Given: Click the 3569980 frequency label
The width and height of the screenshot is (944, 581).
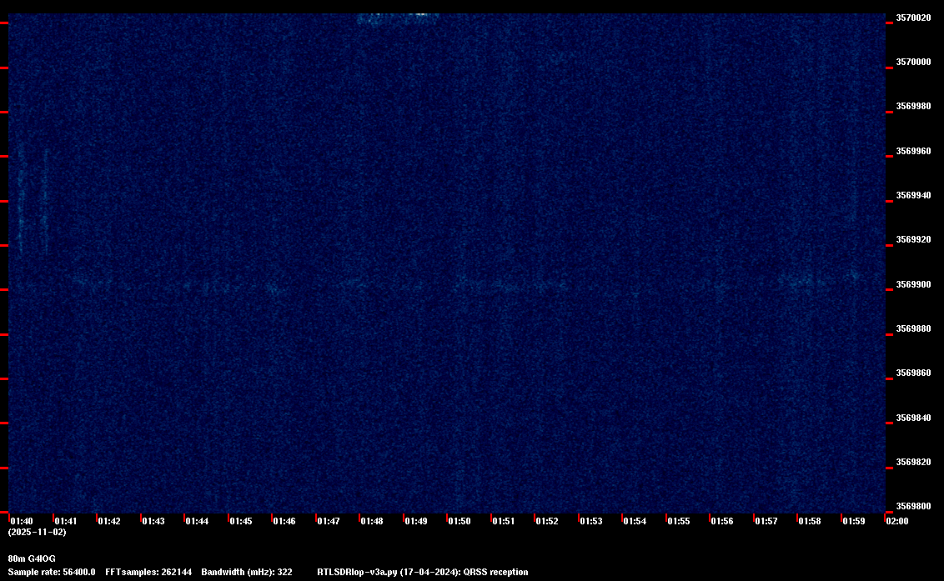Looking at the screenshot, I should pyautogui.click(x=913, y=106).
